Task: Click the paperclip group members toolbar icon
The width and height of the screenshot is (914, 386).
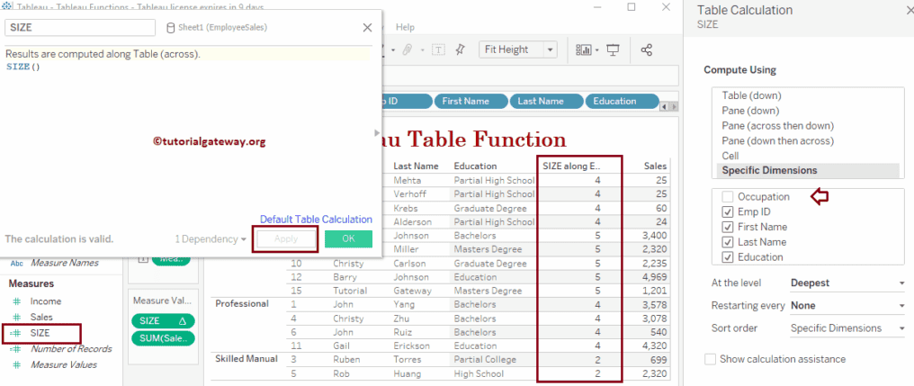Action: (407, 50)
